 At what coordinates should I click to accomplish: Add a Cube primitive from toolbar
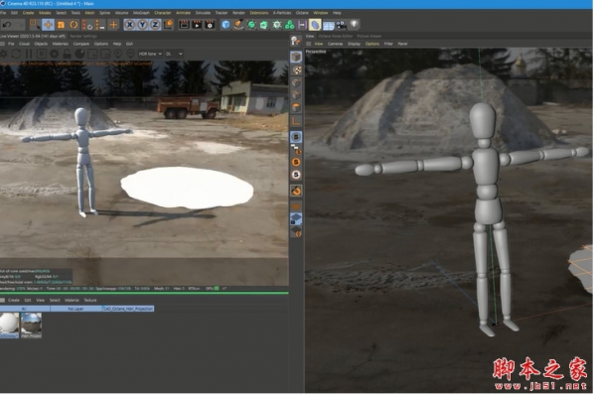pos(225,25)
